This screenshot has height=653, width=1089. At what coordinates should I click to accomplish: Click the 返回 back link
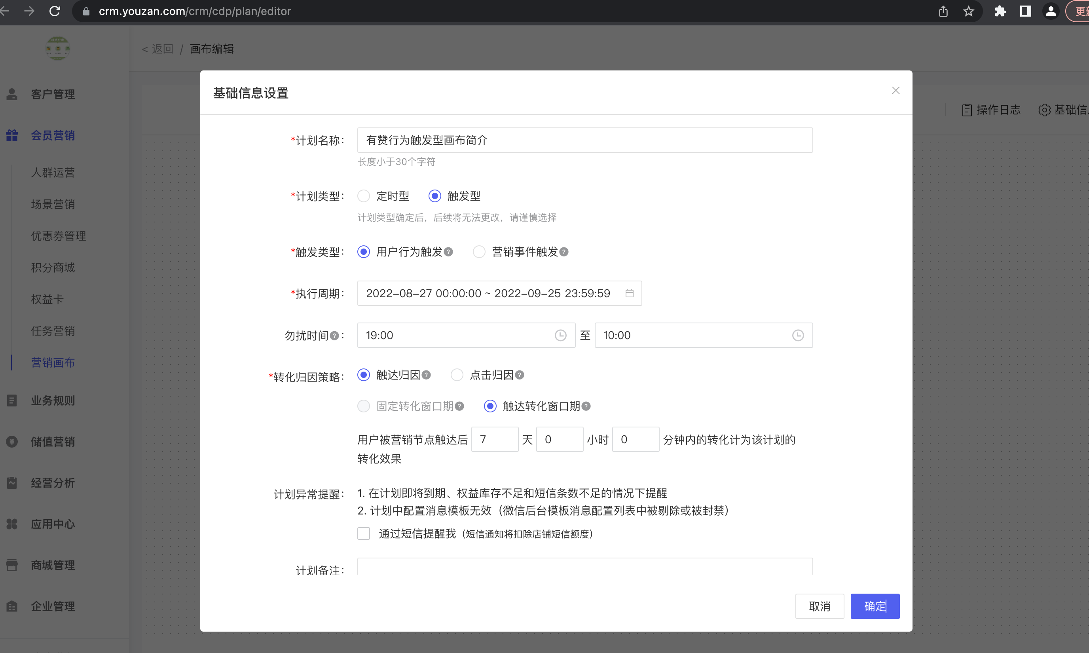[x=157, y=49]
